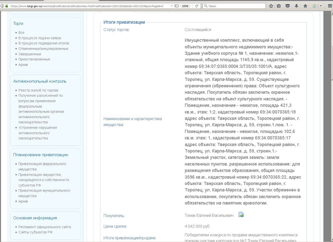Click the buyer name 'Томак Евгений Васильевич'

coord(209,215)
